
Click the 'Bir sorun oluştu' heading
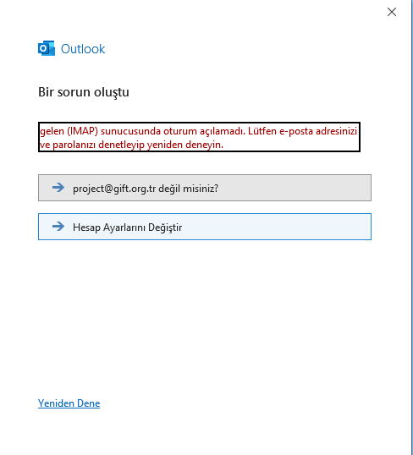point(84,92)
